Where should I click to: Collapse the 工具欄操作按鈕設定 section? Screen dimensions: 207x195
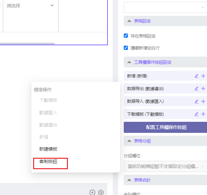[x=166, y=62]
